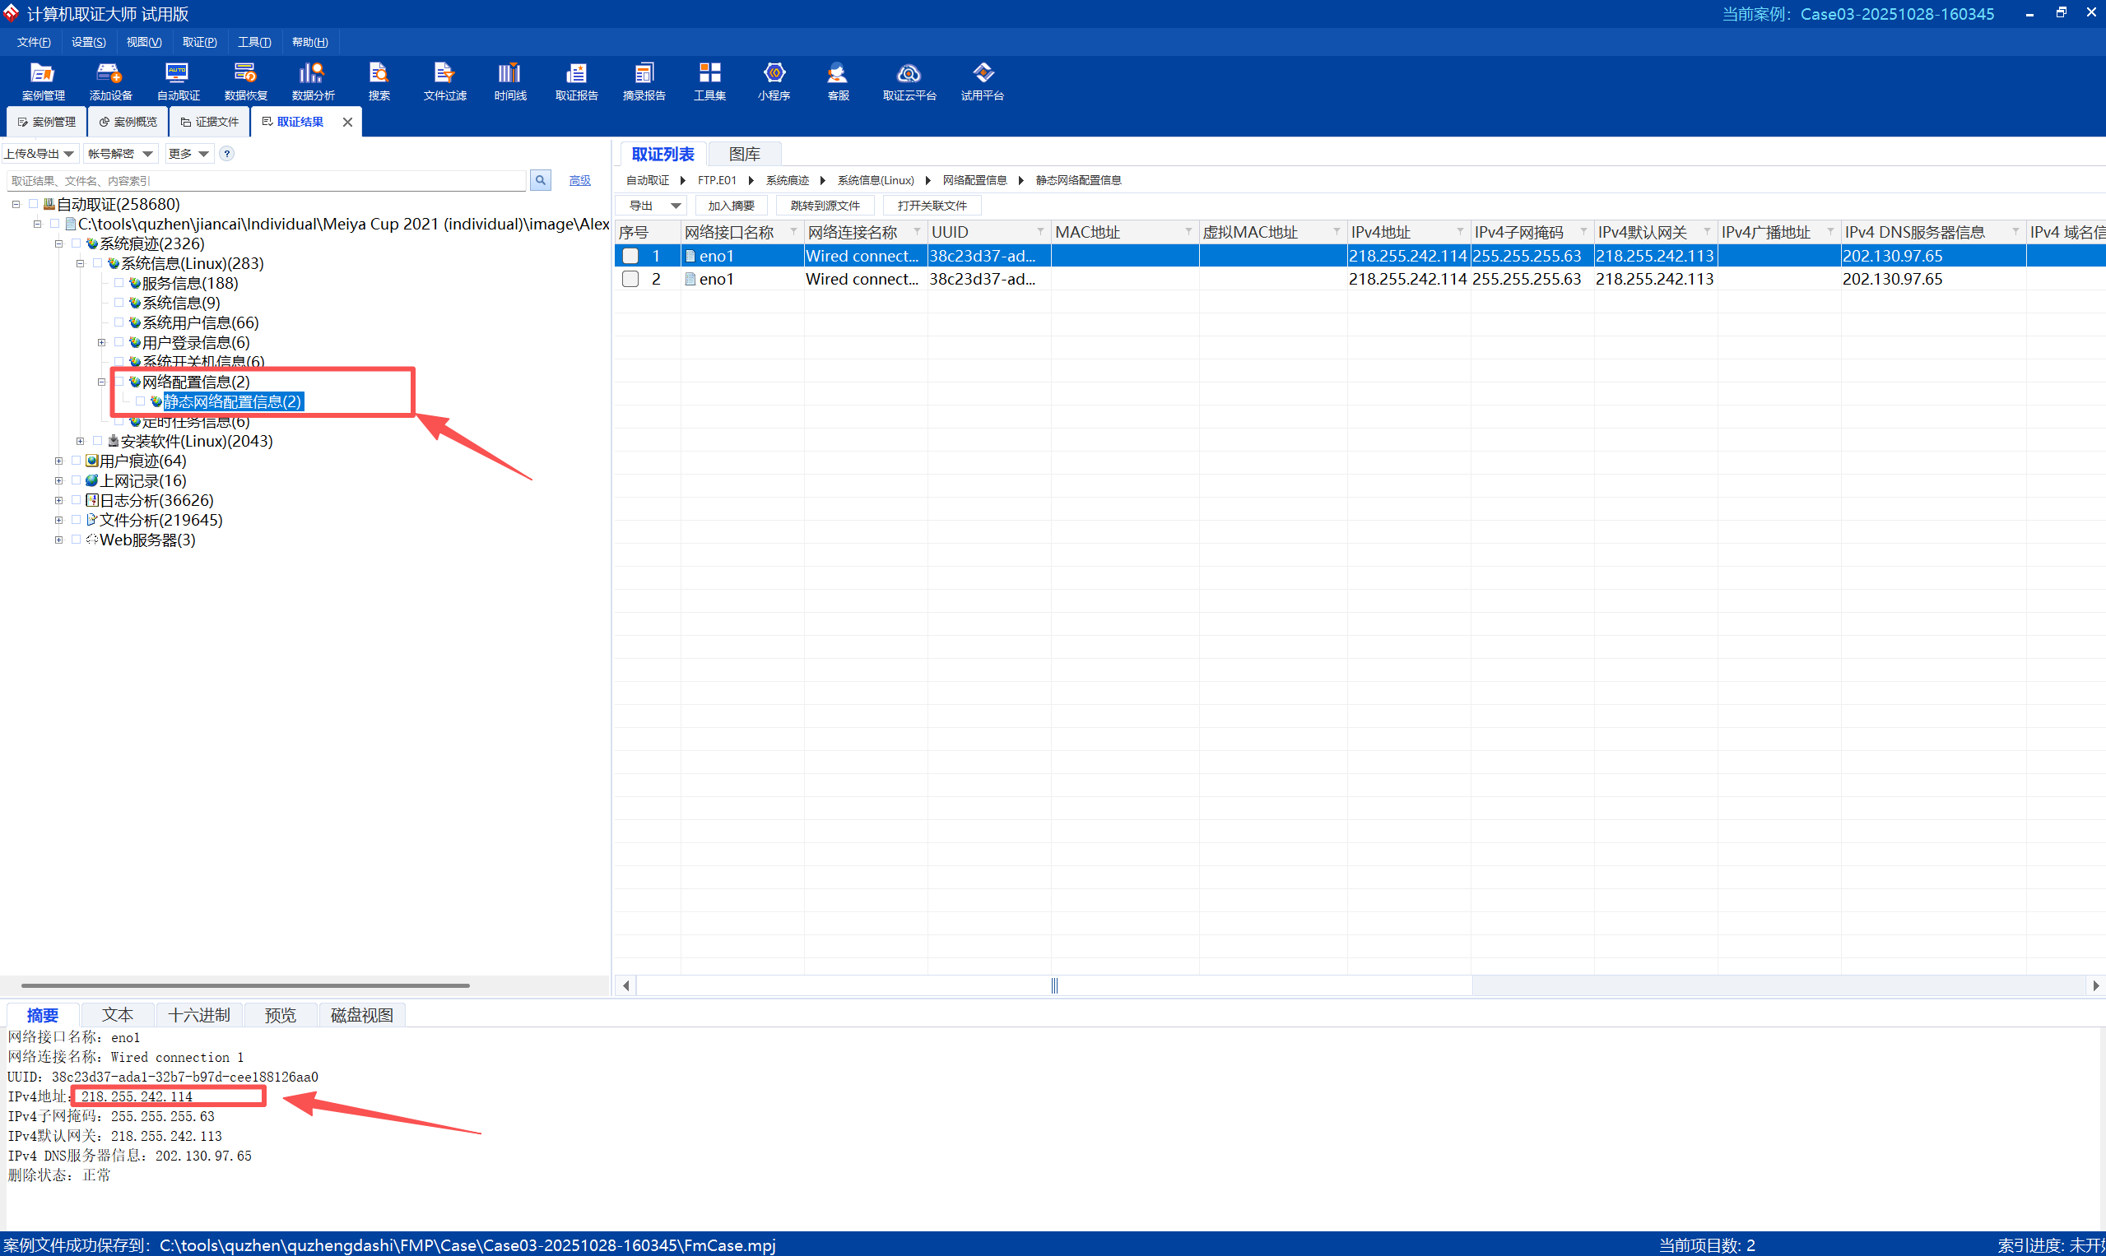Tick the 服务信息(188) tree checkbox
Image resolution: width=2106 pixels, height=1256 pixels.
(x=119, y=283)
